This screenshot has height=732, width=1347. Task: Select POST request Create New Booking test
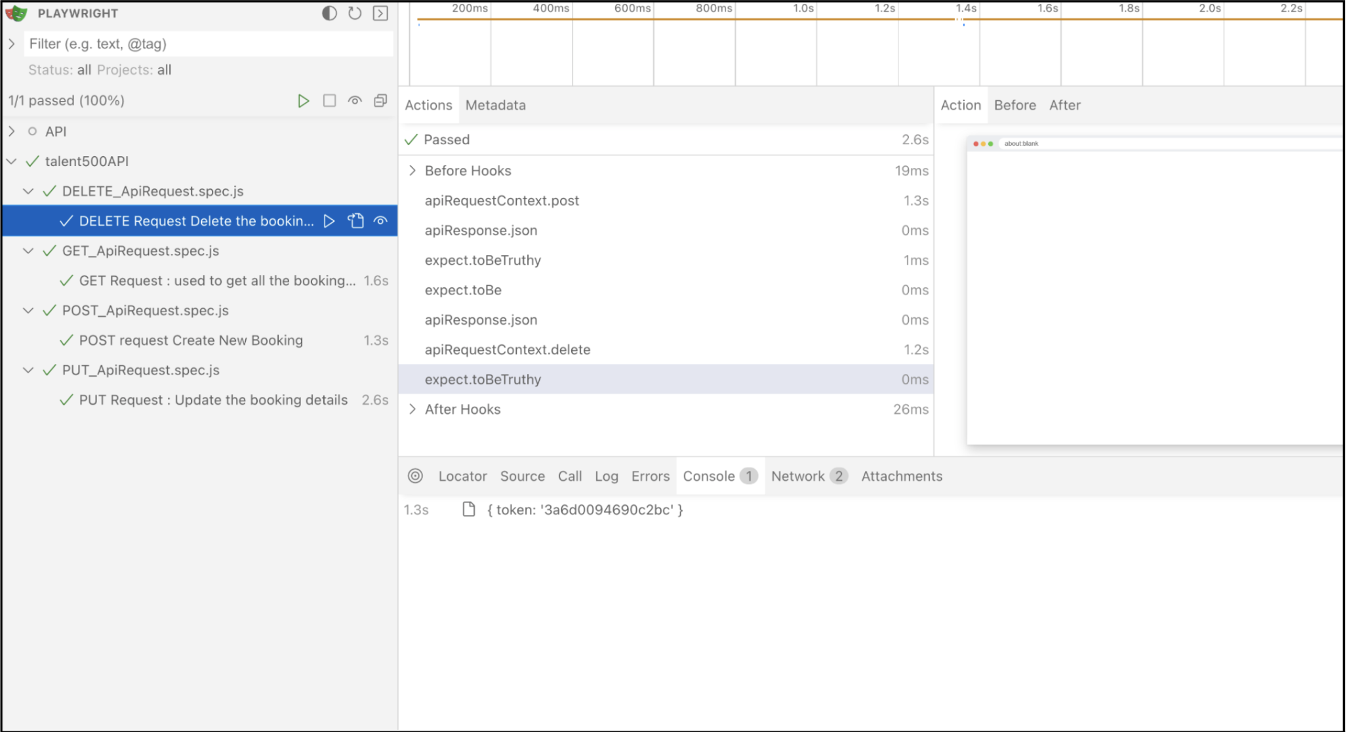point(191,340)
